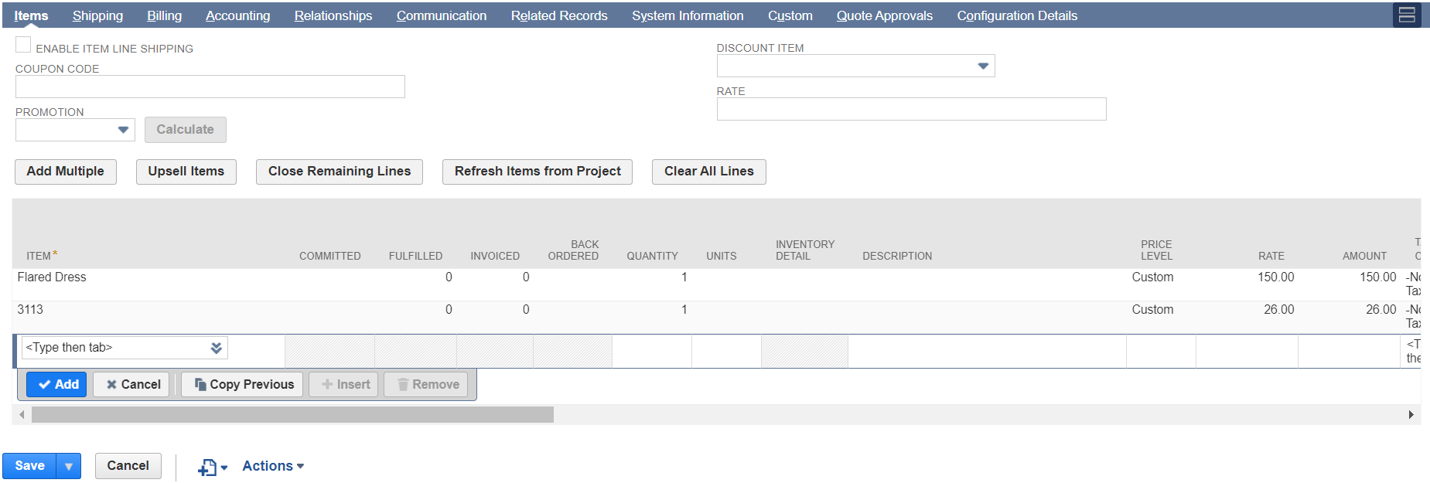Open the Promotion dropdown
Viewport: 1430px width, 483px height.
pos(123,130)
